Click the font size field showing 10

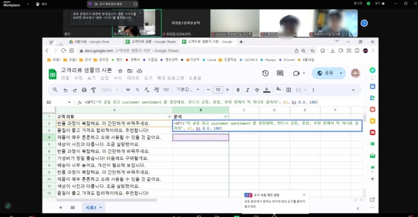[x=218, y=90]
